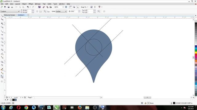
Task: Select the Shape tool
Action: (x=2, y=19)
